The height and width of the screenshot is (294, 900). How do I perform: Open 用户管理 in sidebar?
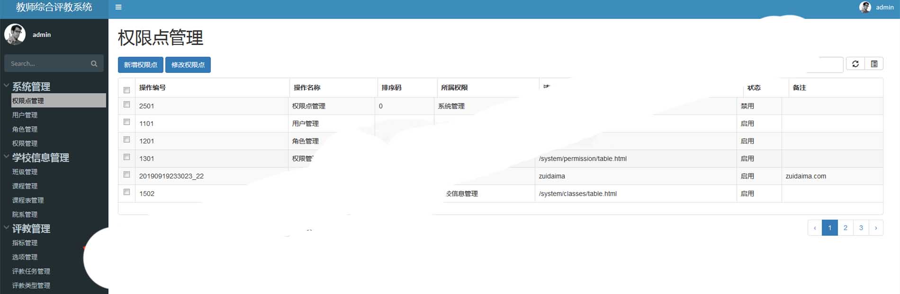point(25,115)
